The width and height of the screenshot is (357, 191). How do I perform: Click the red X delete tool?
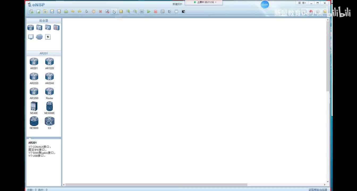[100, 11]
